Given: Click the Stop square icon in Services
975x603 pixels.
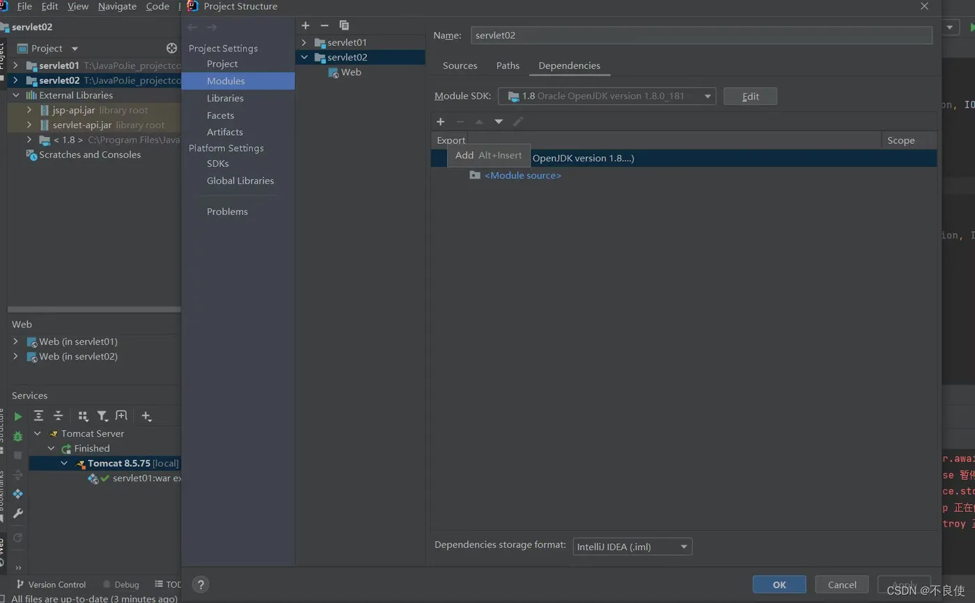Looking at the screenshot, I should 18,455.
